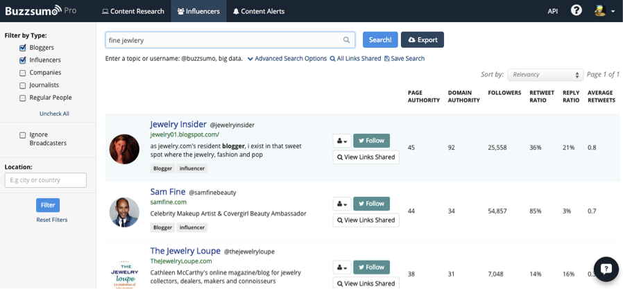
Task: Click the Search! button
Action: point(380,40)
